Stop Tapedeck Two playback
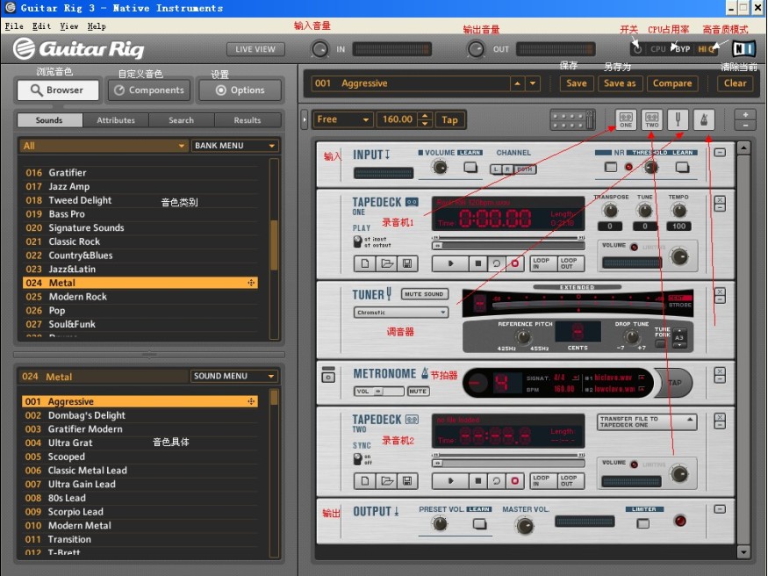This screenshot has height=576, width=768. 478,481
